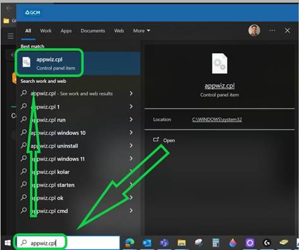Select the 'appwiz.cpl windows 10' suggestion
Image resolution: width=299 pixels, height=250 pixels.
click(78, 133)
